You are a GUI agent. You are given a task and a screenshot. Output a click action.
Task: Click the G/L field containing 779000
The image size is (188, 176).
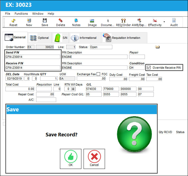[x=111, y=89]
